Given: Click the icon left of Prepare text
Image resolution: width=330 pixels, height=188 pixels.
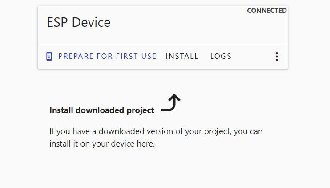Looking at the screenshot, I should click(49, 56).
